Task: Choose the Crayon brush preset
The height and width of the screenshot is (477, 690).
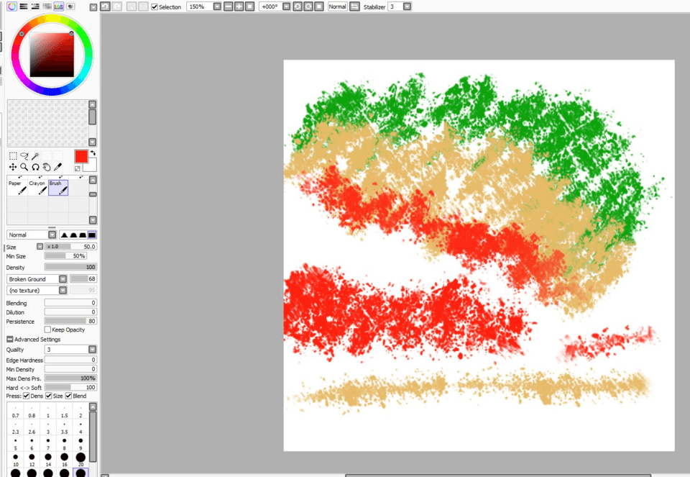Action: point(38,188)
